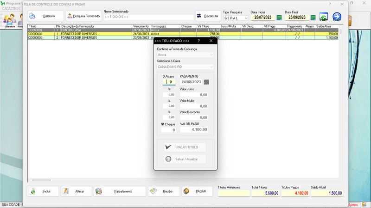371x208 pixels.
Task: Open Forma de Cobrança Avista dropdown
Action: coord(185,55)
